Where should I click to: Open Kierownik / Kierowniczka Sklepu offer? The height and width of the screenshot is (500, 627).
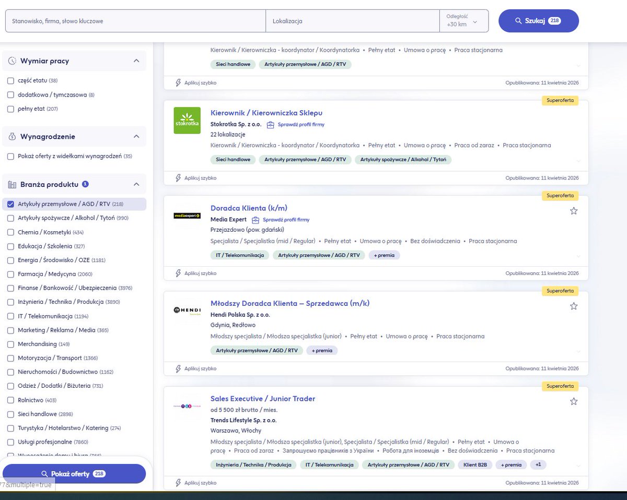(x=266, y=113)
